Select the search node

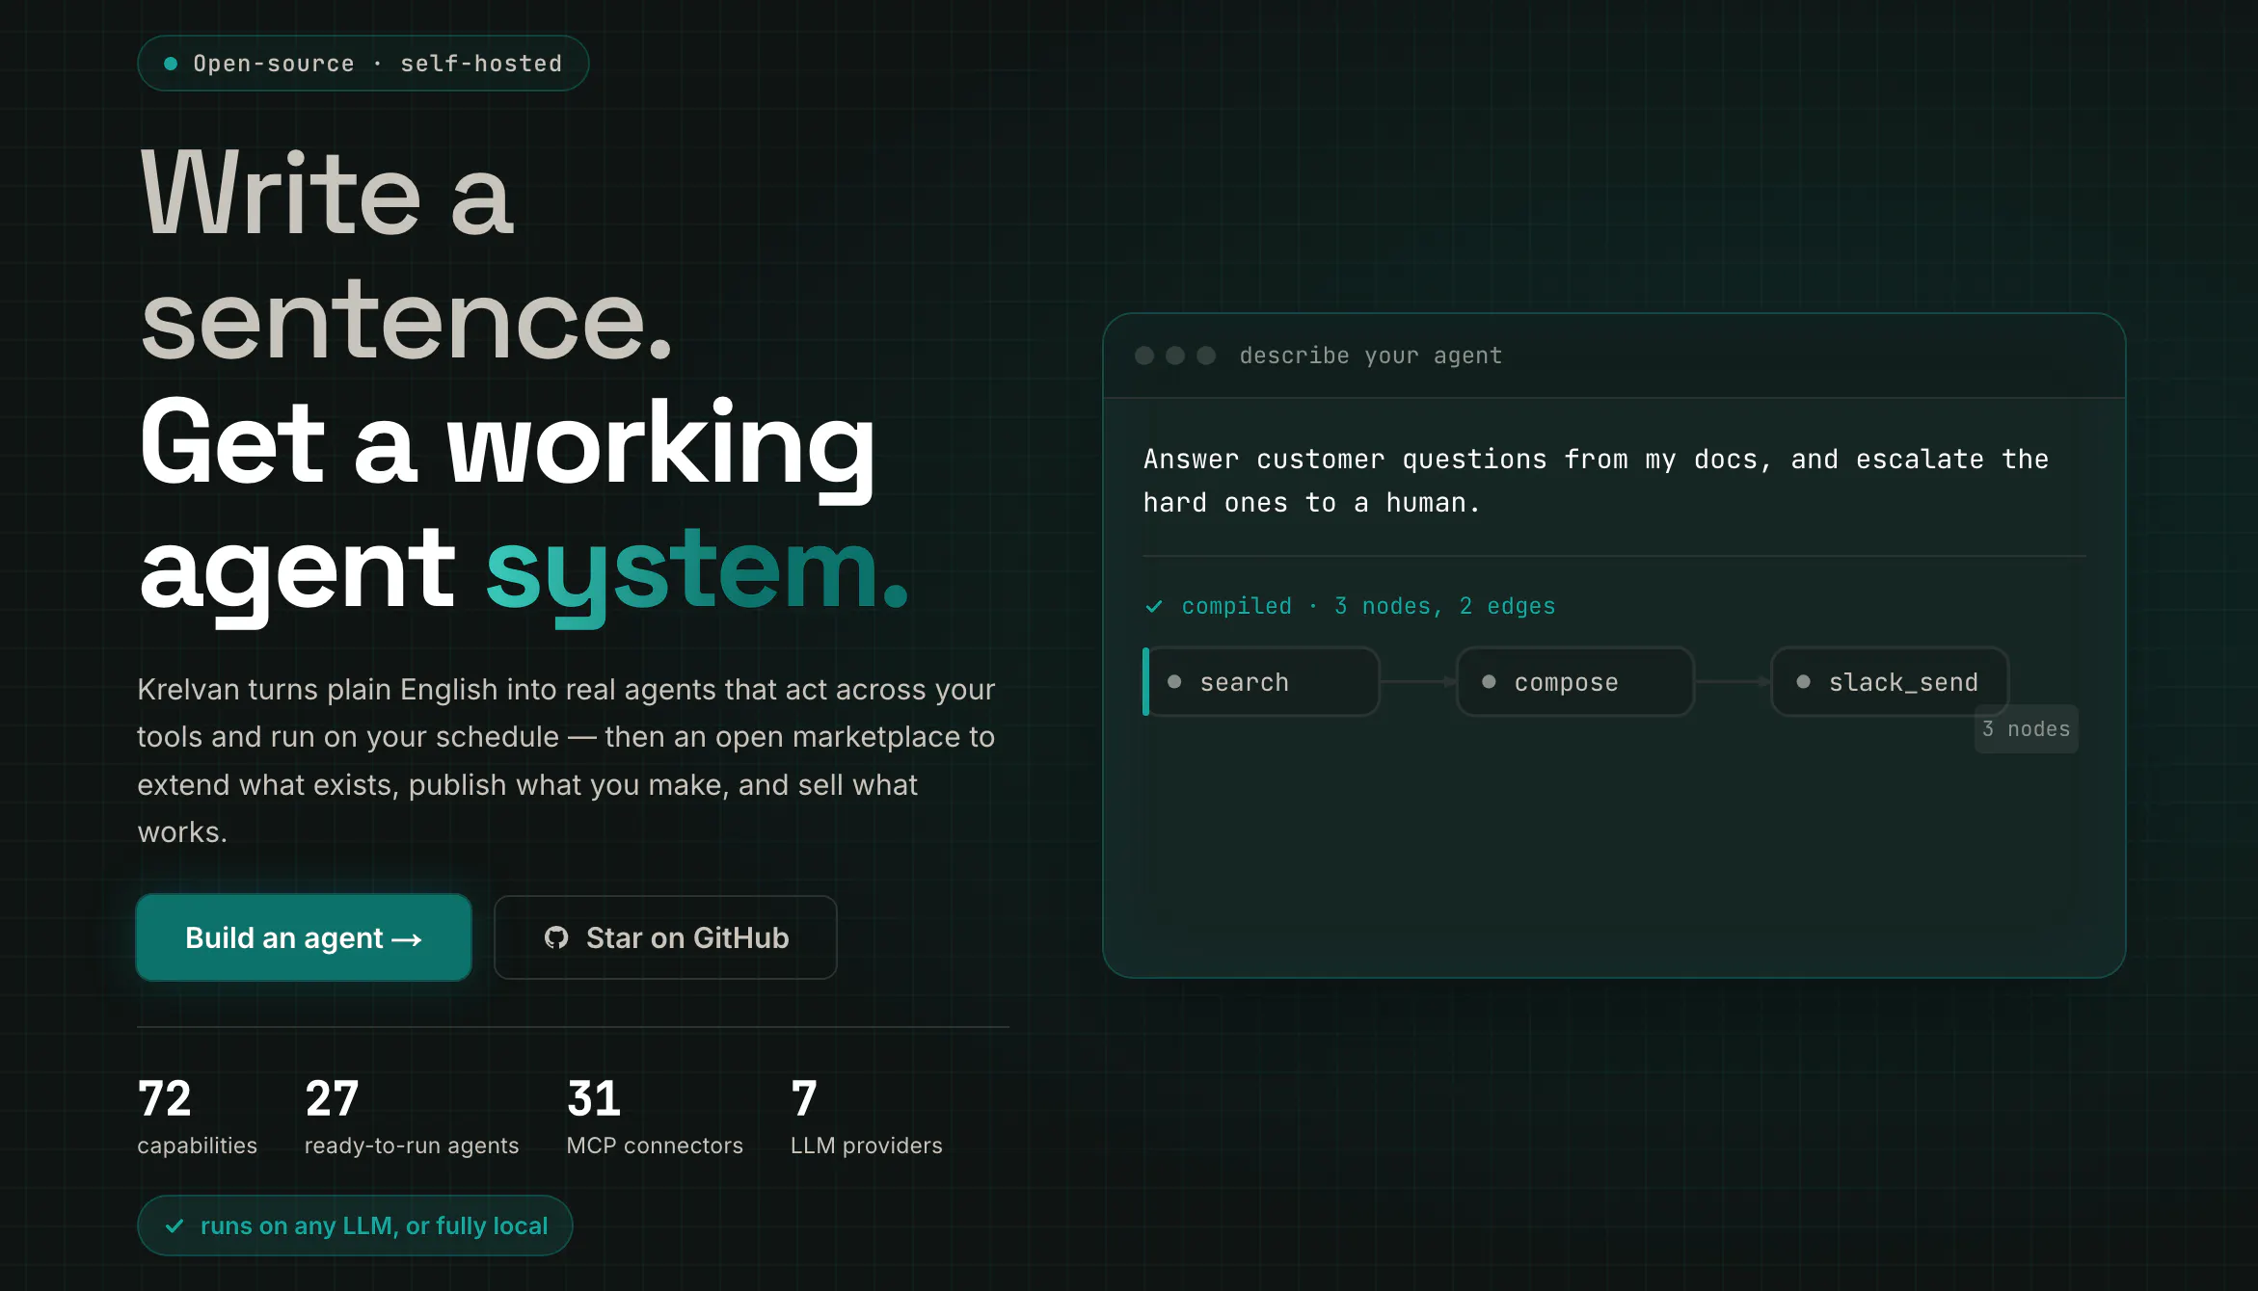(1262, 682)
